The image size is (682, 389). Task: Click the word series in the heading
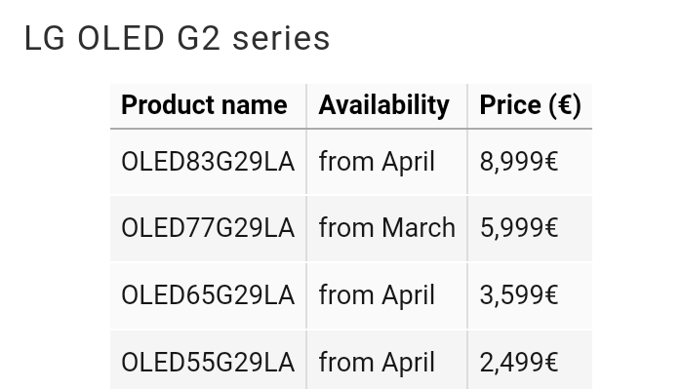(281, 39)
